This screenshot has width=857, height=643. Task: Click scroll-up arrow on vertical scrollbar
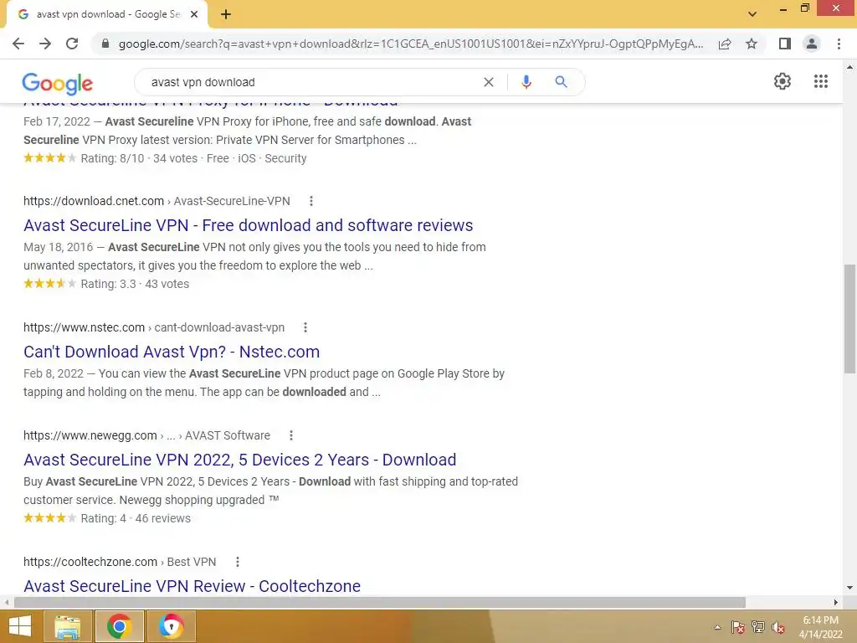[x=849, y=67]
